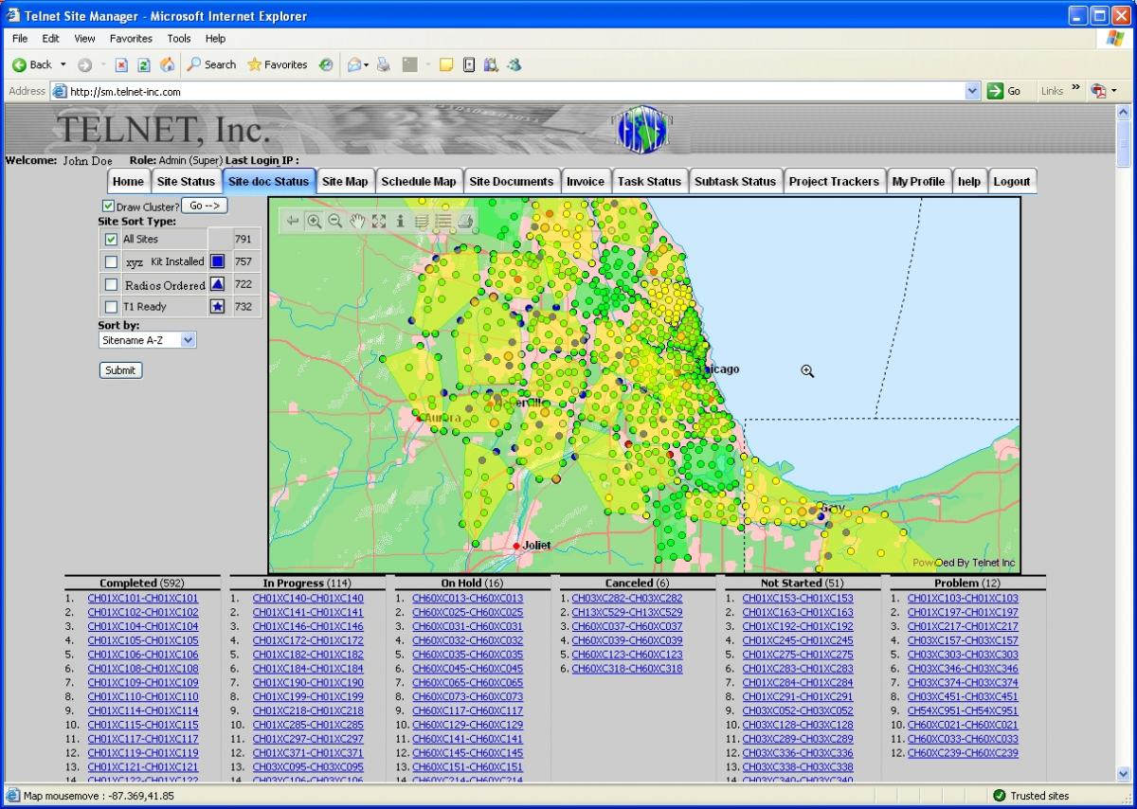
Task: Check the T1 Ready checkbox
Action: 112,307
